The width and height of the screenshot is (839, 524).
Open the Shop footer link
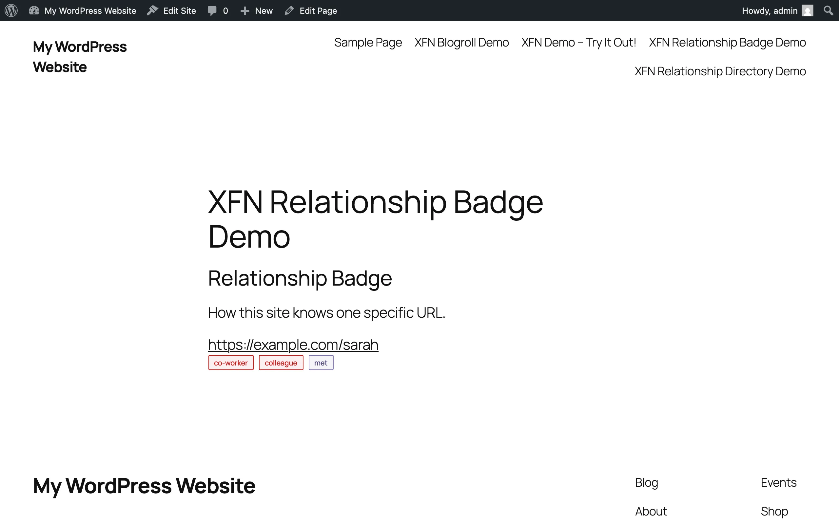tap(774, 511)
